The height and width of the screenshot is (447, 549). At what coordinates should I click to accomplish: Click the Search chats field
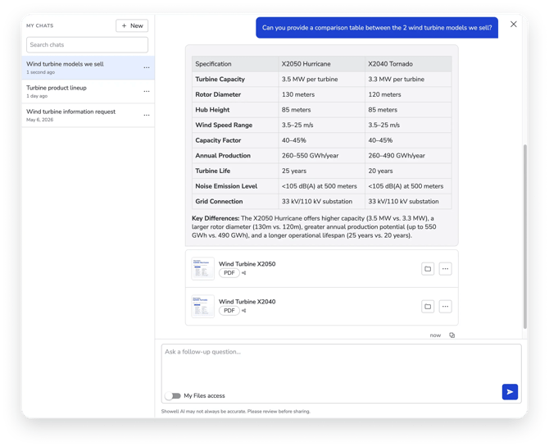(x=87, y=45)
